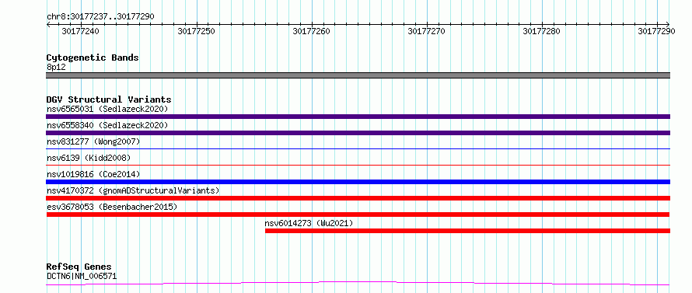Screen dimensions: 692x293
Task: Click ruler tick label 30177250
Action: [197, 31]
